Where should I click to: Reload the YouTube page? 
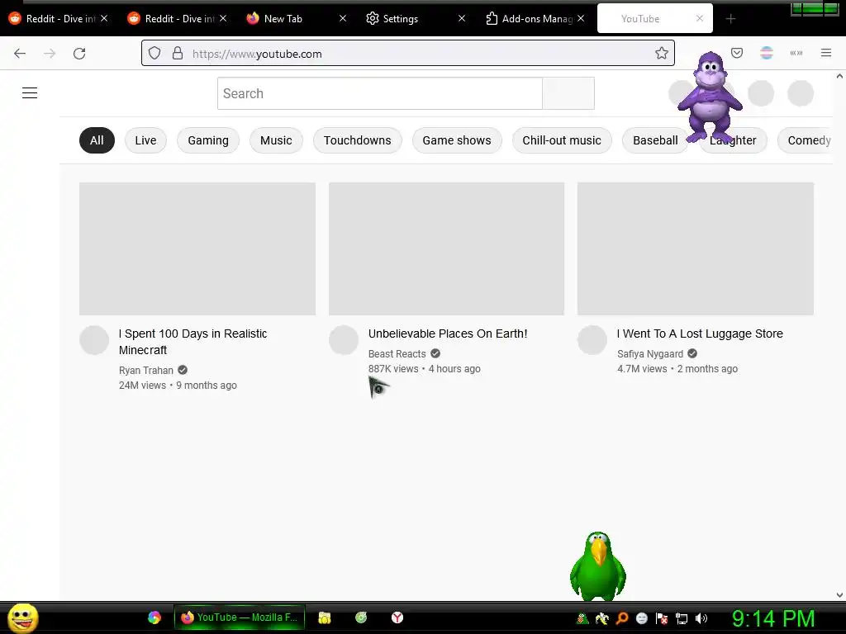79,54
